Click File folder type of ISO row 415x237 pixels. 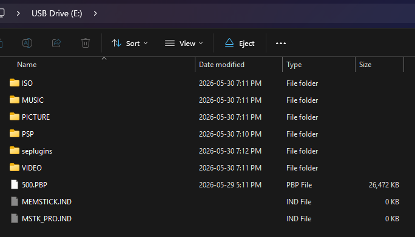click(x=302, y=83)
